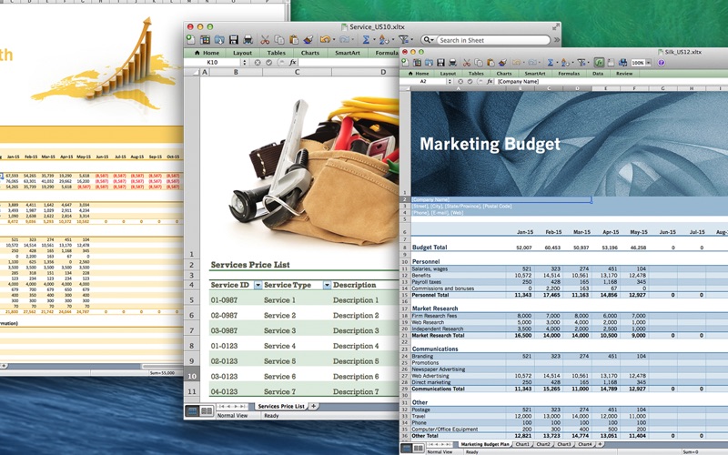Open Sort dropdown arrow in Service_US10 toolbar
The image size is (728, 455).
coord(393,39)
